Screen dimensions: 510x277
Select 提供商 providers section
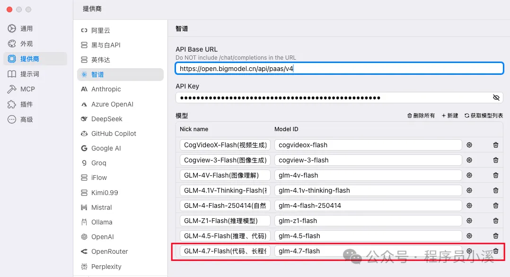(35, 59)
